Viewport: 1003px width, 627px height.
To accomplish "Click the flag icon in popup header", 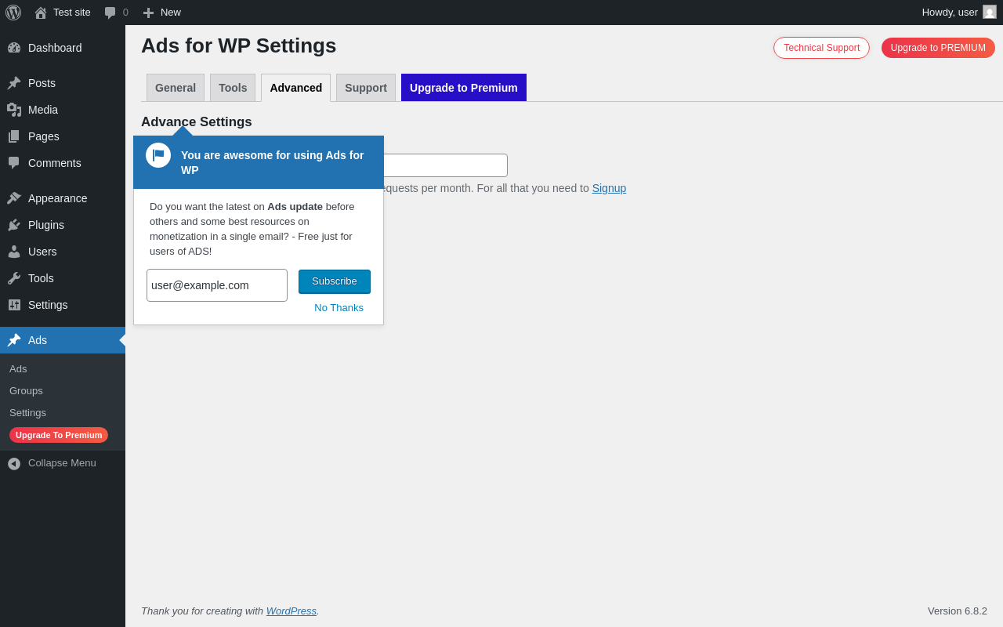I will coord(158,155).
